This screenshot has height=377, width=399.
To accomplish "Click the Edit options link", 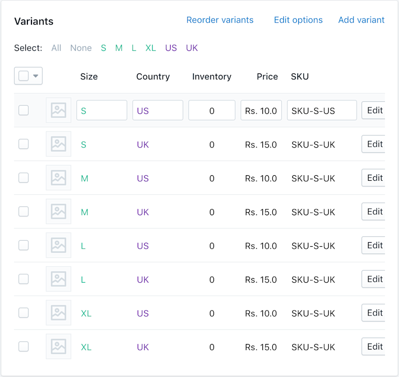I will click(298, 20).
